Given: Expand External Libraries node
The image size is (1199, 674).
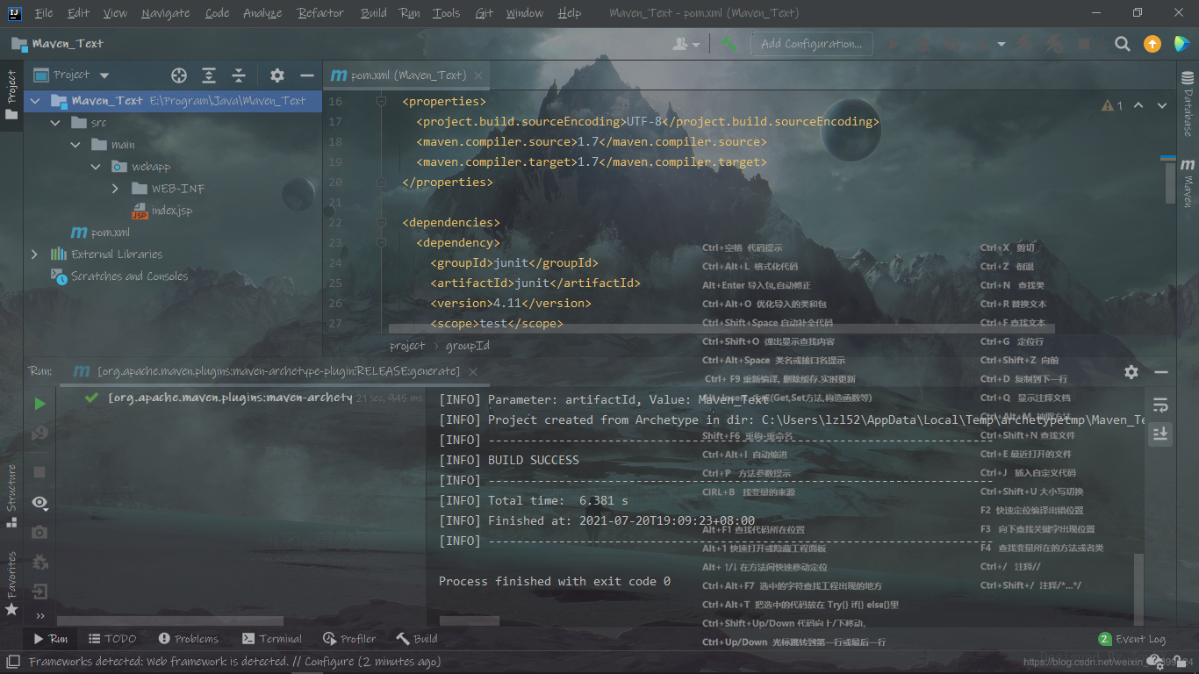Looking at the screenshot, I should (35, 255).
